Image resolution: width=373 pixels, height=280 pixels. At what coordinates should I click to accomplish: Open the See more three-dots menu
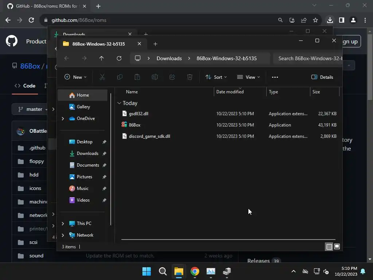pos(275,77)
